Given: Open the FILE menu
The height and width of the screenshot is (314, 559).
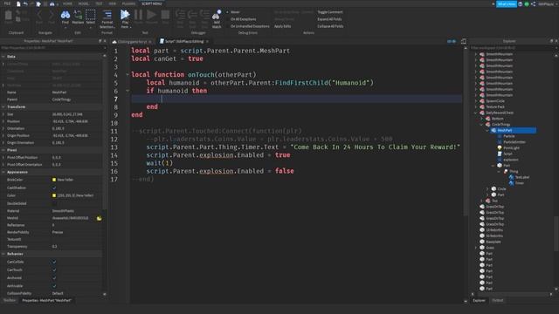Looking at the screenshot, I should (x=7, y=3).
